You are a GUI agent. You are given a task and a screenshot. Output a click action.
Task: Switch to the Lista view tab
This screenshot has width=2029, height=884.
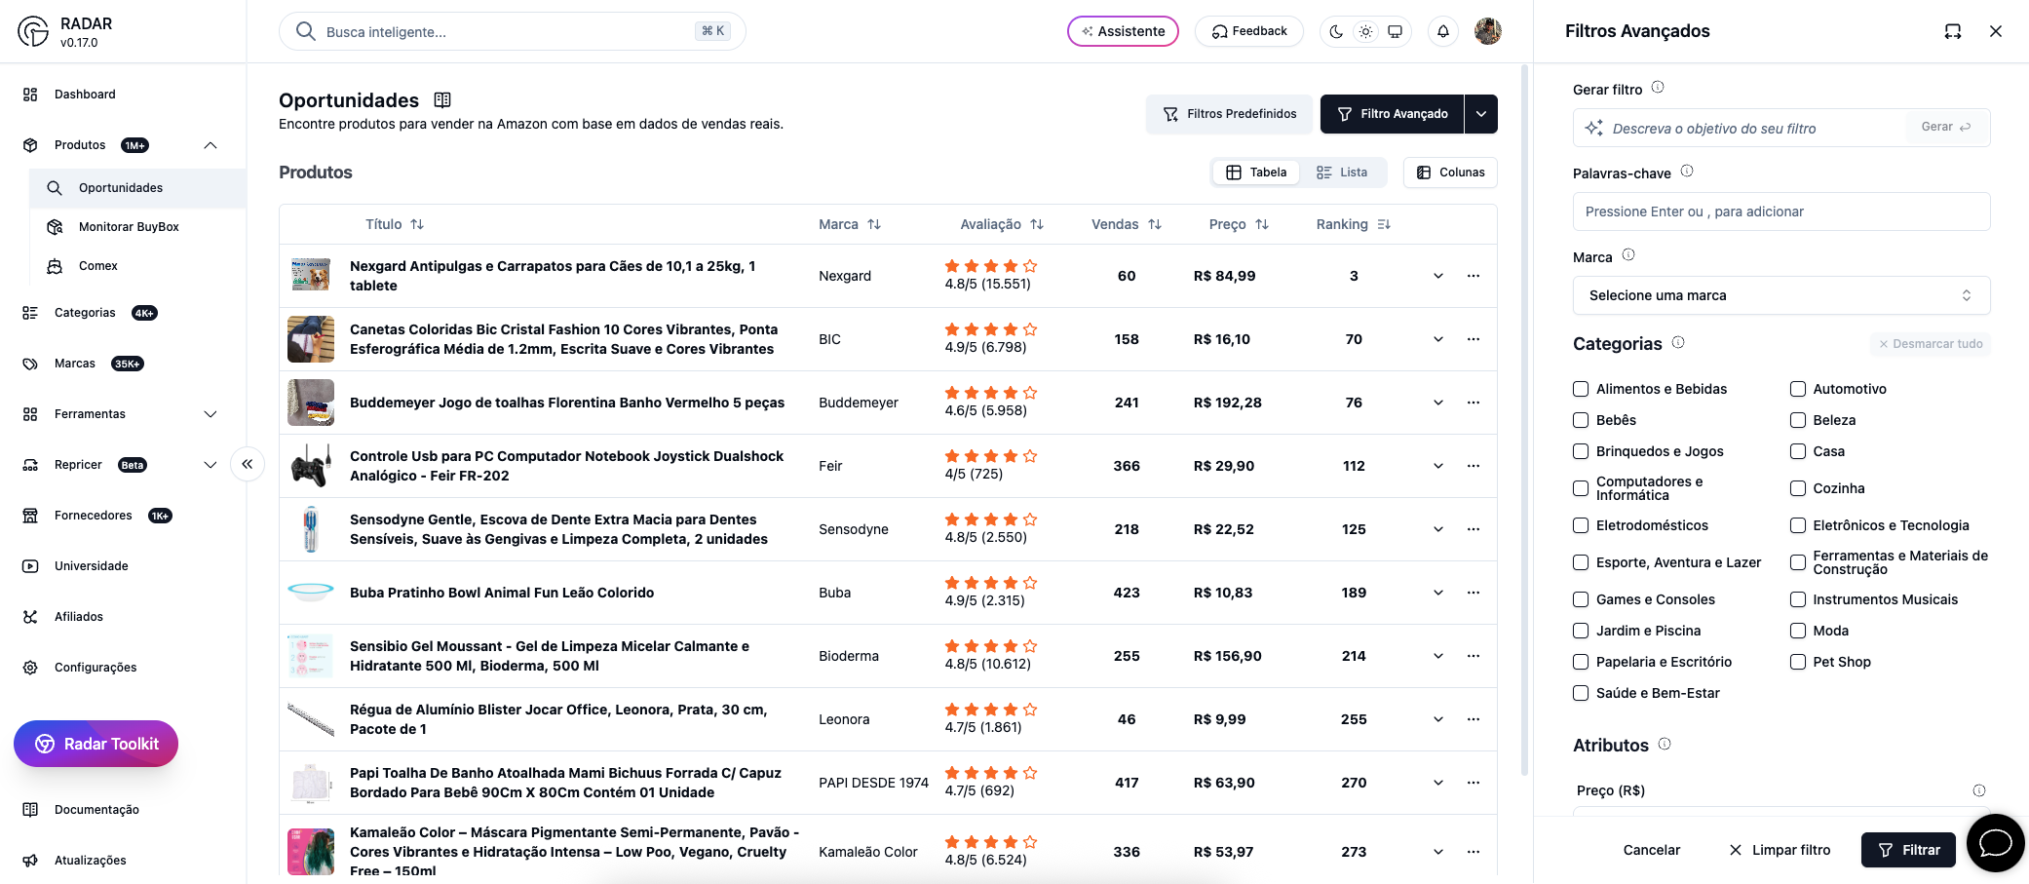point(1342,173)
